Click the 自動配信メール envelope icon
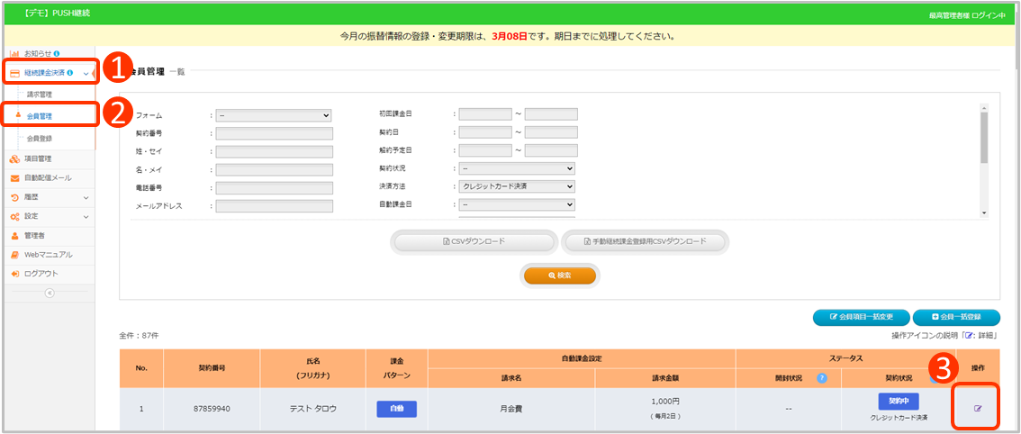The height and width of the screenshot is (434, 1021). click(x=15, y=177)
